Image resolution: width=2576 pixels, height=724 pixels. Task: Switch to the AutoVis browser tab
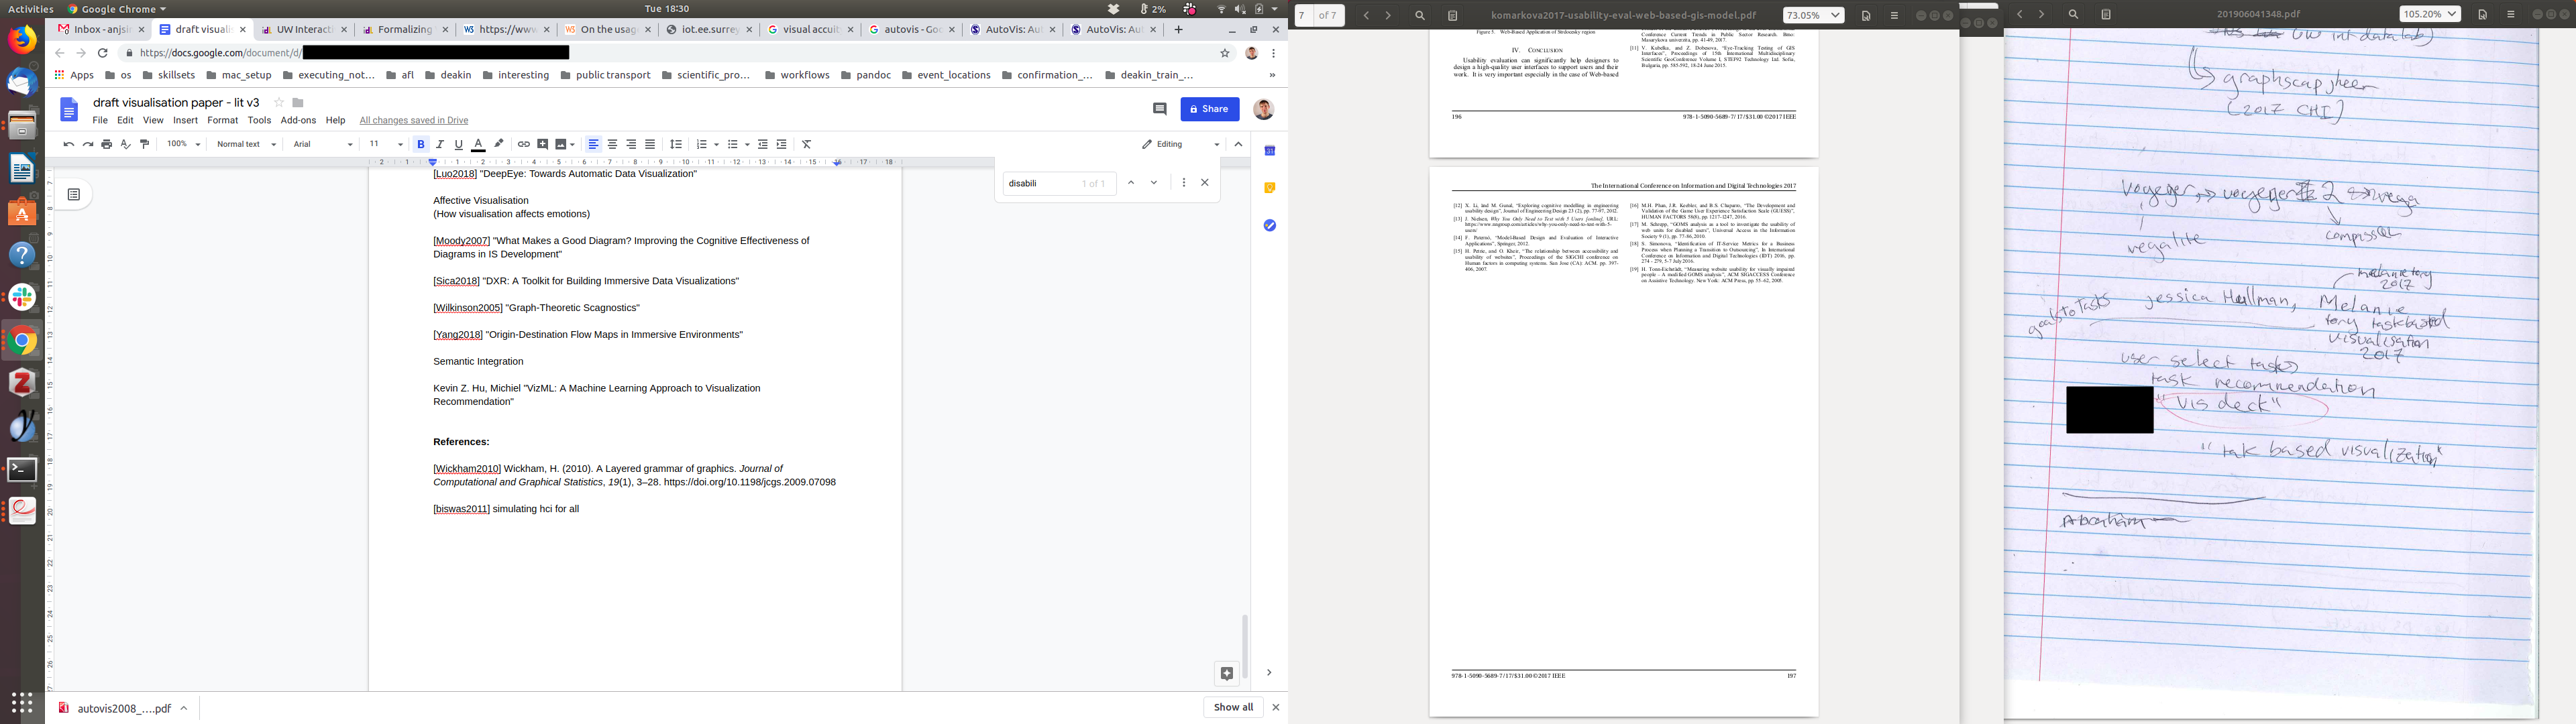1012,30
